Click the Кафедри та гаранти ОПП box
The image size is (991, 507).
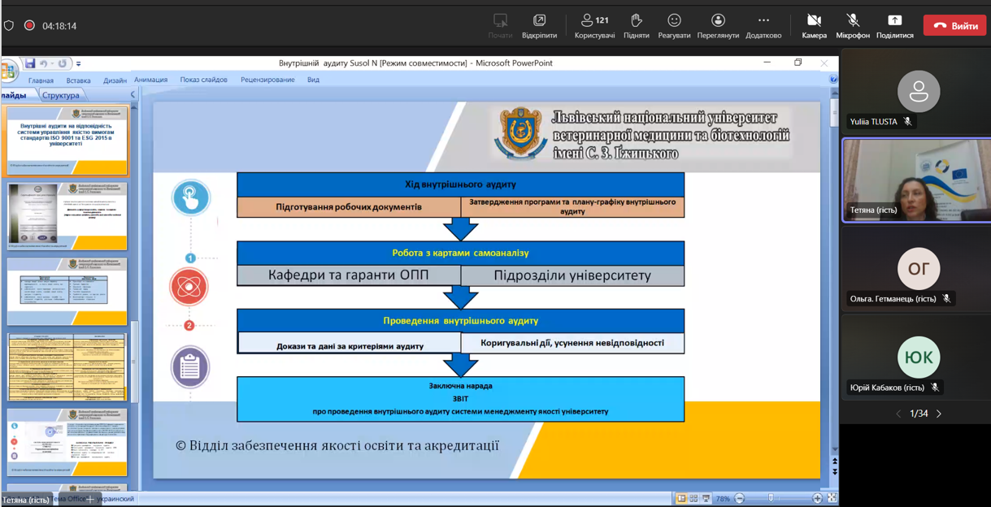click(349, 275)
